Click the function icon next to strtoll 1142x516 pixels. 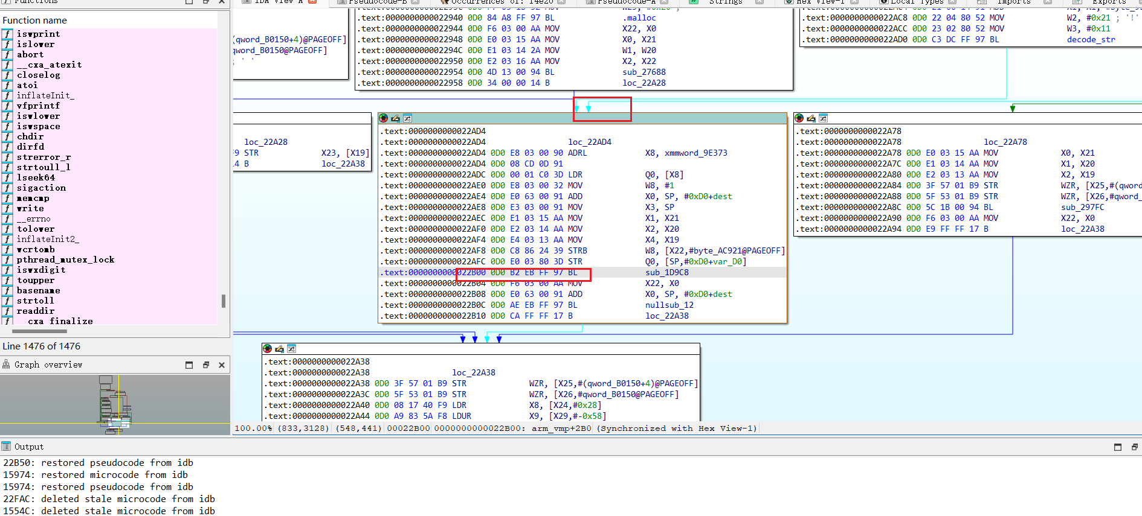tap(7, 301)
